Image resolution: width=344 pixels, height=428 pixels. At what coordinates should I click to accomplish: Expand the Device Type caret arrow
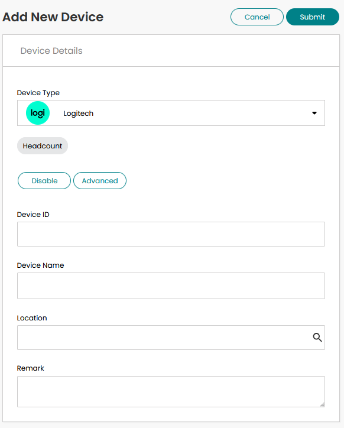[x=314, y=113]
